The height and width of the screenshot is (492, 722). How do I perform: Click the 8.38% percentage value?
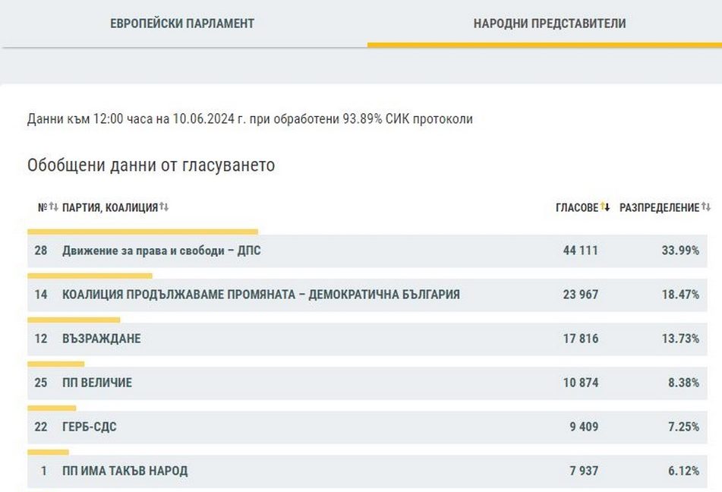pyautogui.click(x=683, y=383)
